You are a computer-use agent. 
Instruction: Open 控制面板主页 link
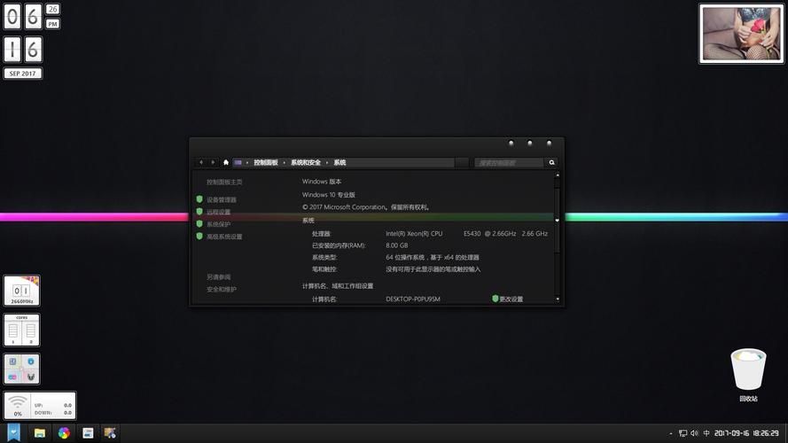[224, 182]
